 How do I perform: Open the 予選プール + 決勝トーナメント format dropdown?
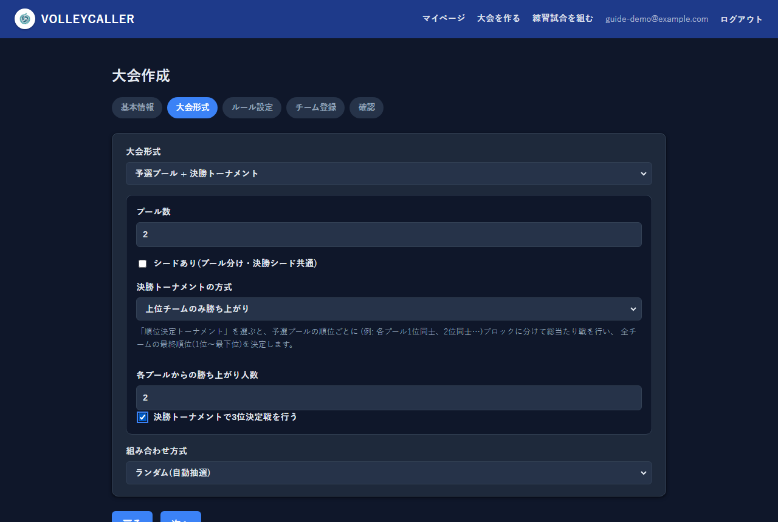coord(389,174)
